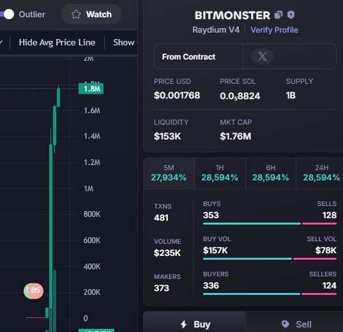Viewport: 343px width, 332px height.
Task: Click the price USD value $0.001768
Action: (177, 95)
